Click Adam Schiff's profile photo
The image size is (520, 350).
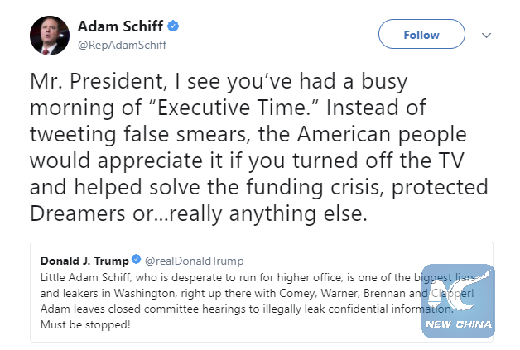pyautogui.click(x=49, y=34)
